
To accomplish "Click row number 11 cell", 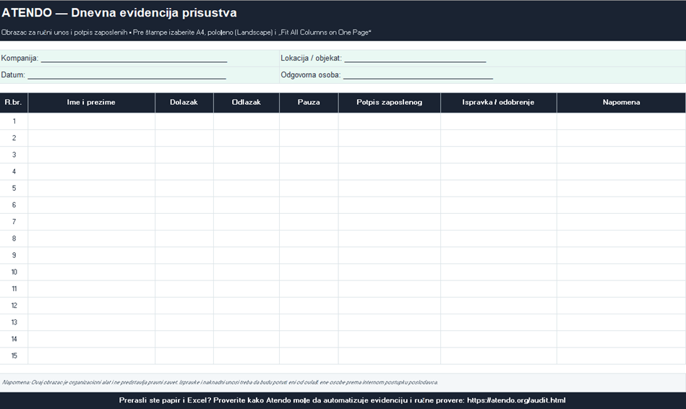I will tap(14, 289).
